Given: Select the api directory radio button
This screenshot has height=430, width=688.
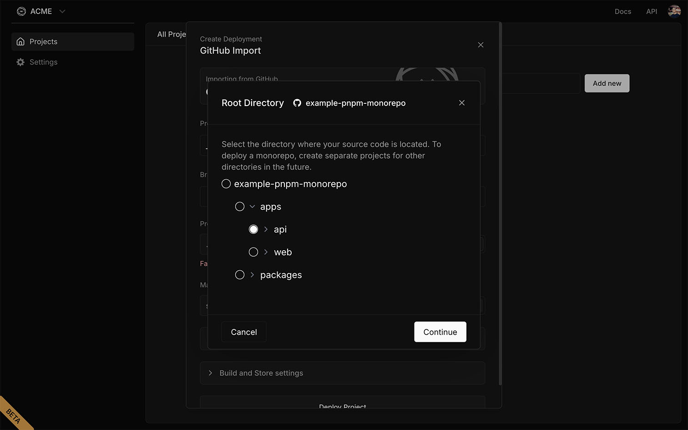Looking at the screenshot, I should [x=253, y=229].
